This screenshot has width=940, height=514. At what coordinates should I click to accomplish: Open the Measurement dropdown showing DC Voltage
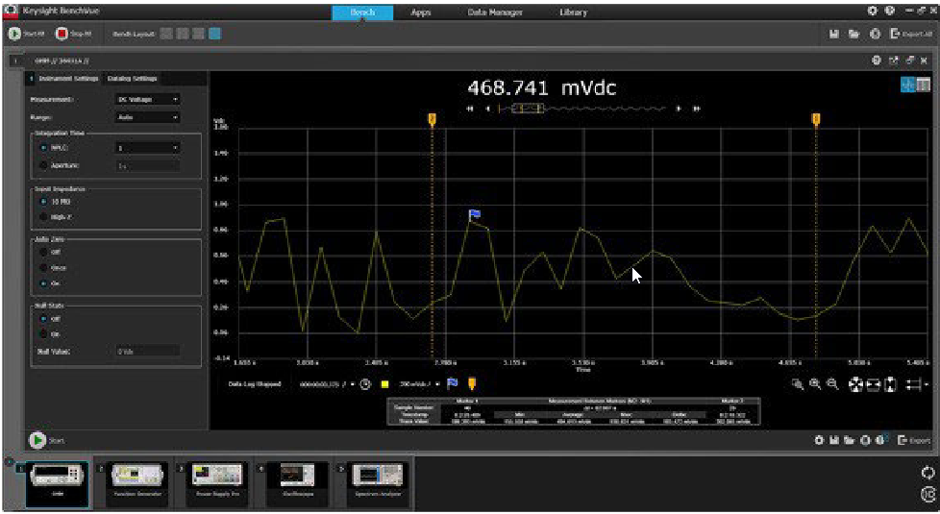[147, 98]
